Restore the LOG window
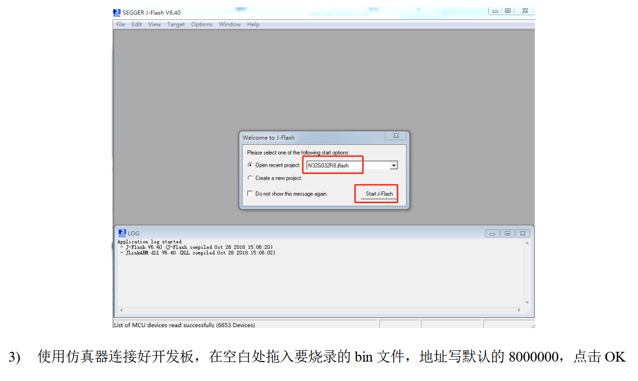638x381 pixels. [507, 233]
